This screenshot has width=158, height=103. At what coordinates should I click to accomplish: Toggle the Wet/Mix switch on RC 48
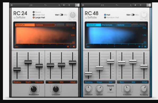[x=133, y=15]
